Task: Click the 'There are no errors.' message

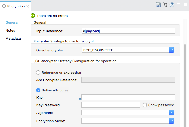Action: [x=52, y=16]
